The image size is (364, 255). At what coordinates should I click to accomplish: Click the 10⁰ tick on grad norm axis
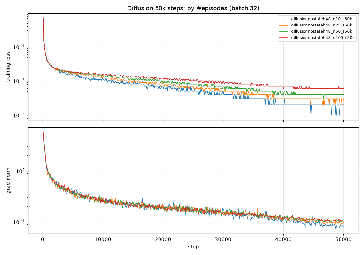tap(20, 171)
